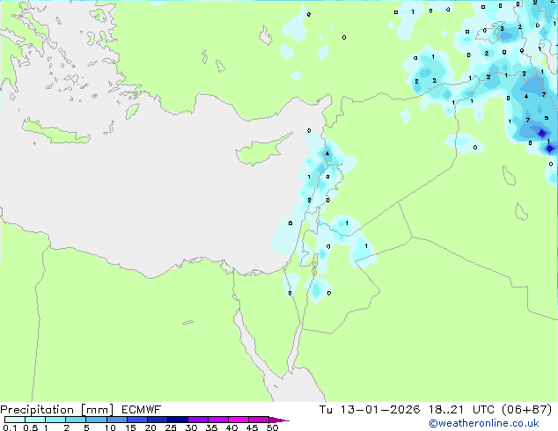Click the 0.1–0.5 mm palest cyan legend swatch
Viewport: 558px width, 431px height.
[x=15, y=420]
